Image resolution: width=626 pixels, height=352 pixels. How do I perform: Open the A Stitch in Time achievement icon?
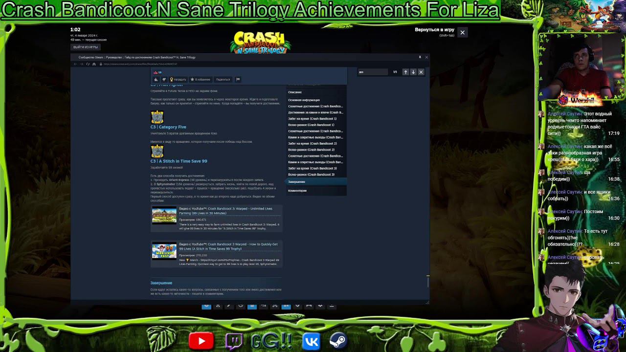click(x=157, y=151)
